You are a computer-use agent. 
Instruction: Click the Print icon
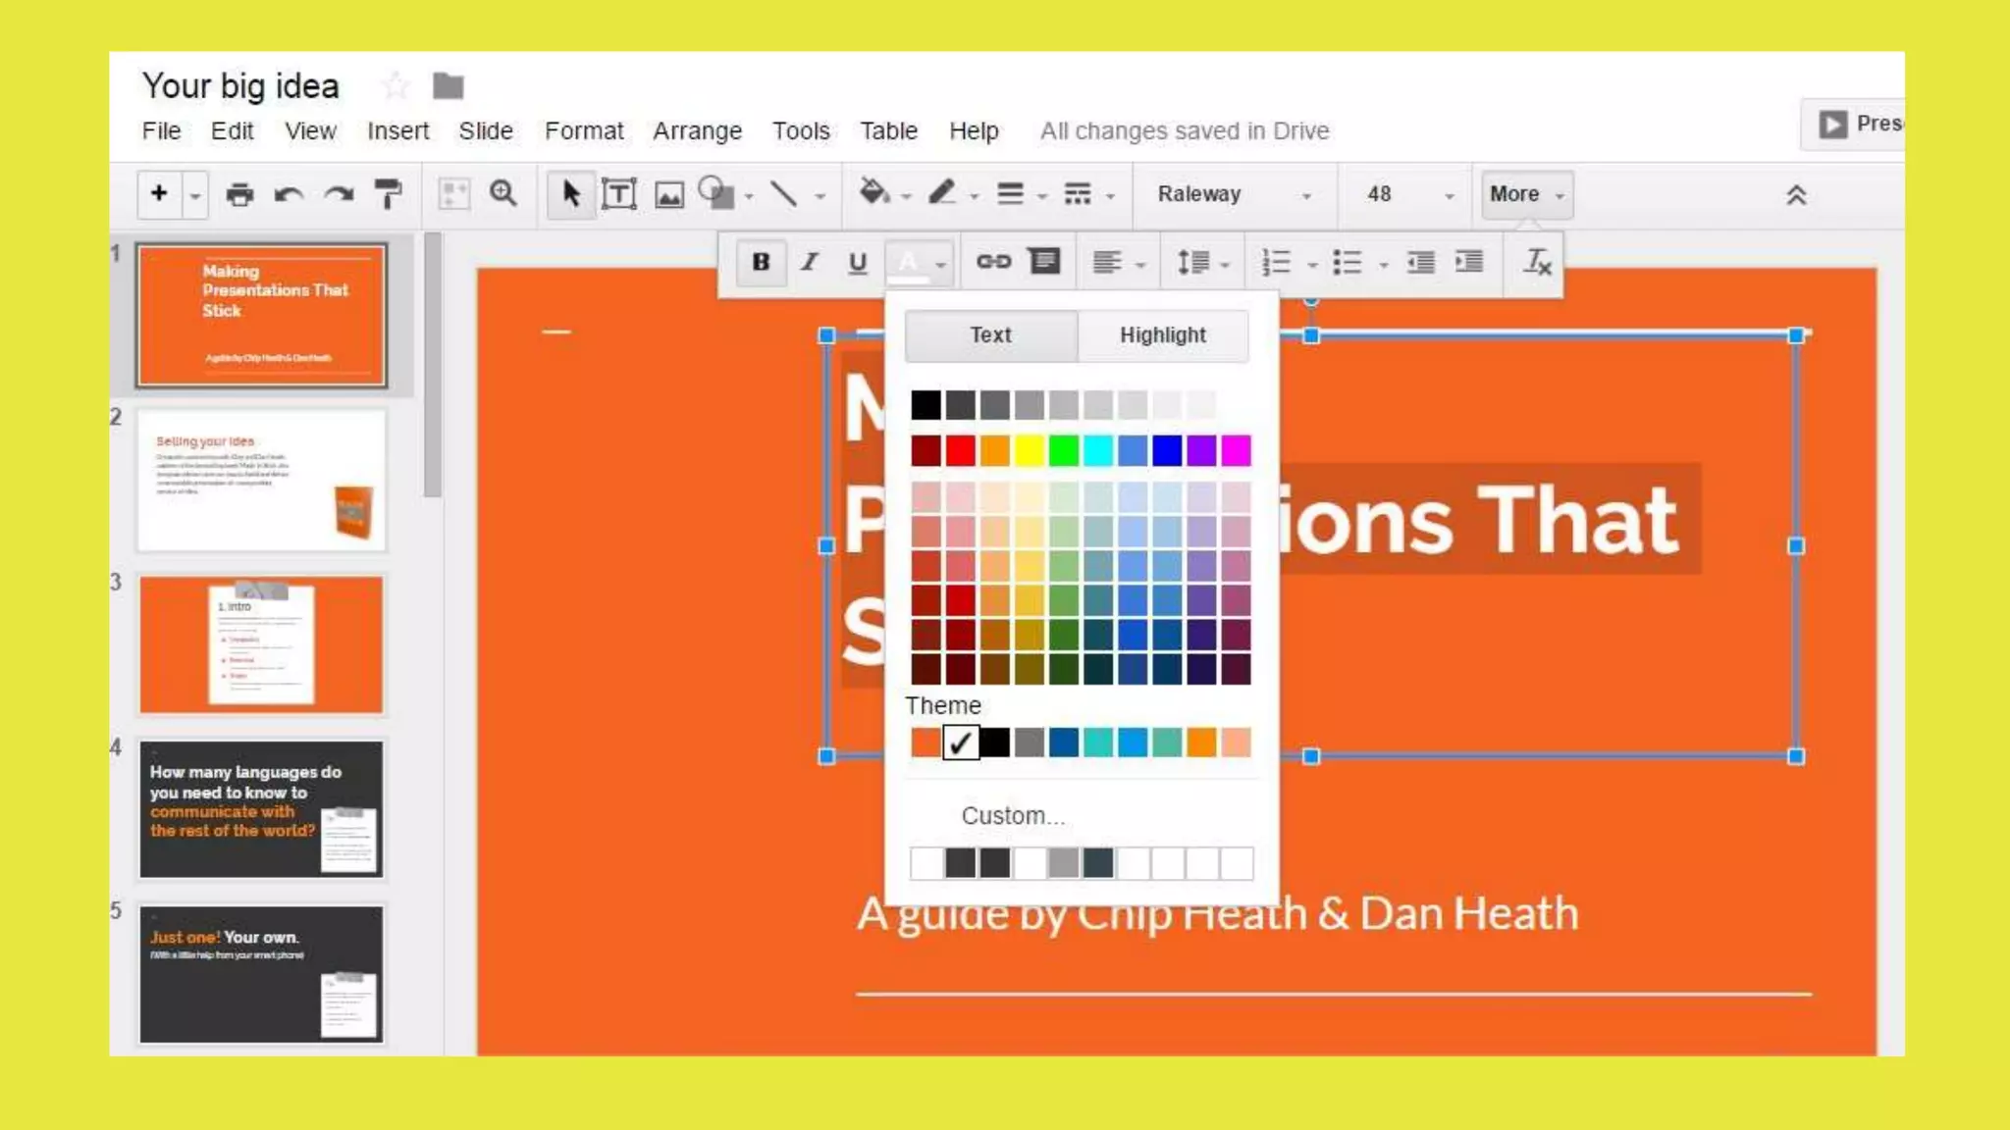(x=239, y=194)
